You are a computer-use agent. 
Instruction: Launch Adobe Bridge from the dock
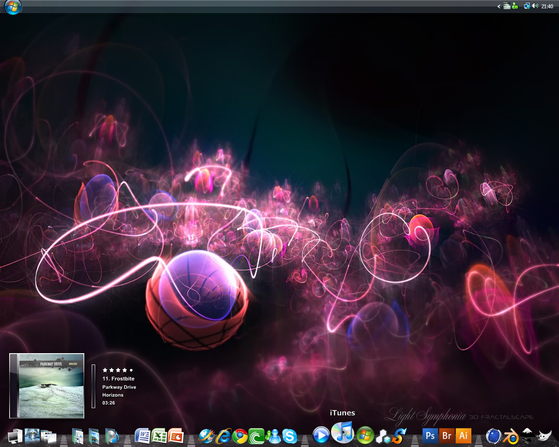(x=447, y=436)
